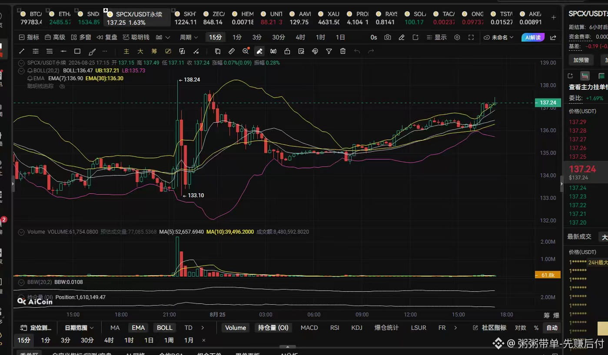608x355 pixels.
Task: Delete drawings with the trash icon
Action: (343, 51)
